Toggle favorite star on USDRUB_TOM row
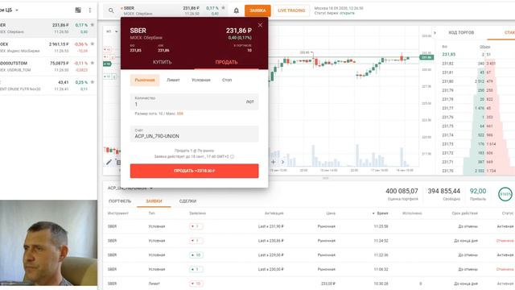 tap(93, 63)
